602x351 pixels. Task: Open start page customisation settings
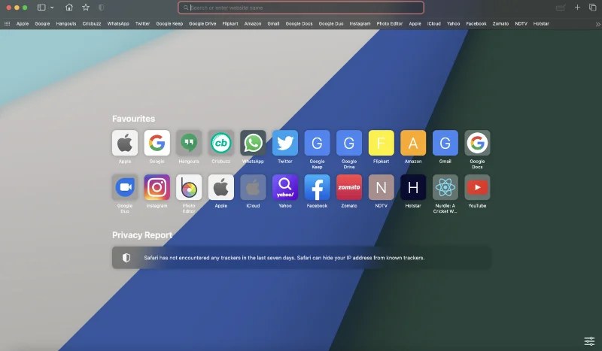(x=589, y=340)
